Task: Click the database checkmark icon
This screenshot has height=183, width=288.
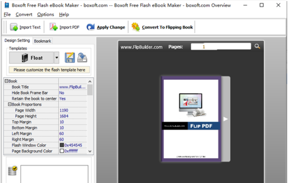Action: click(13, 170)
